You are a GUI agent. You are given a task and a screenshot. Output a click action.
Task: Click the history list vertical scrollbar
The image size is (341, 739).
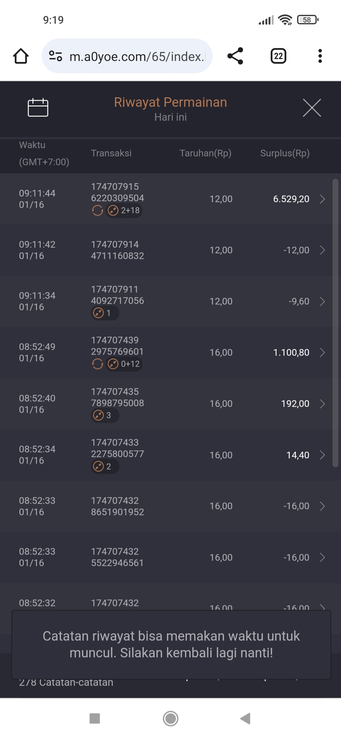(335, 322)
